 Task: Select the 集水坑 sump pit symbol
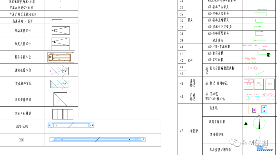click(260, 109)
